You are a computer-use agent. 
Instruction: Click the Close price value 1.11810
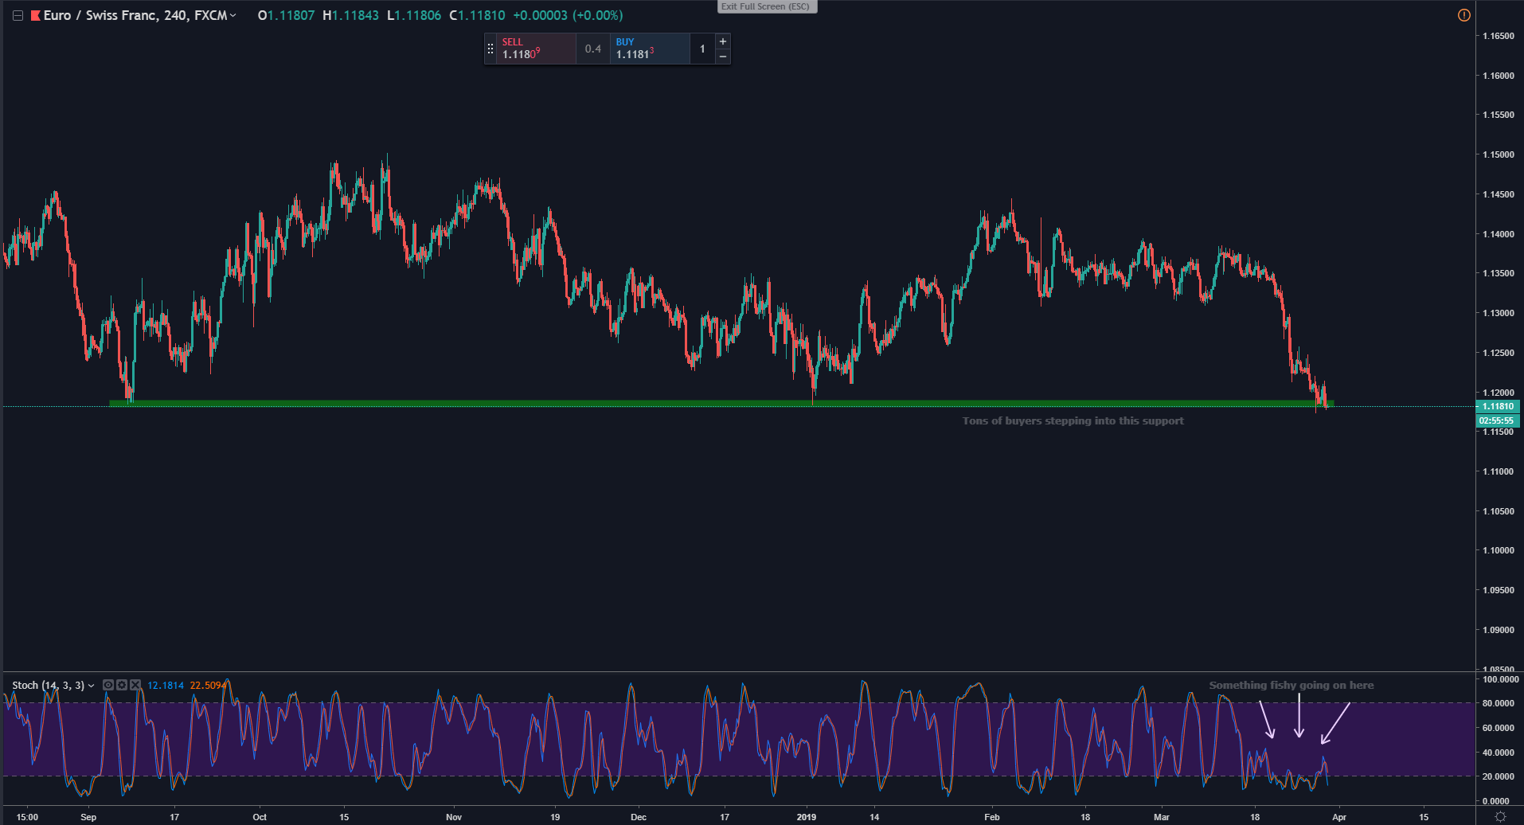click(x=482, y=16)
